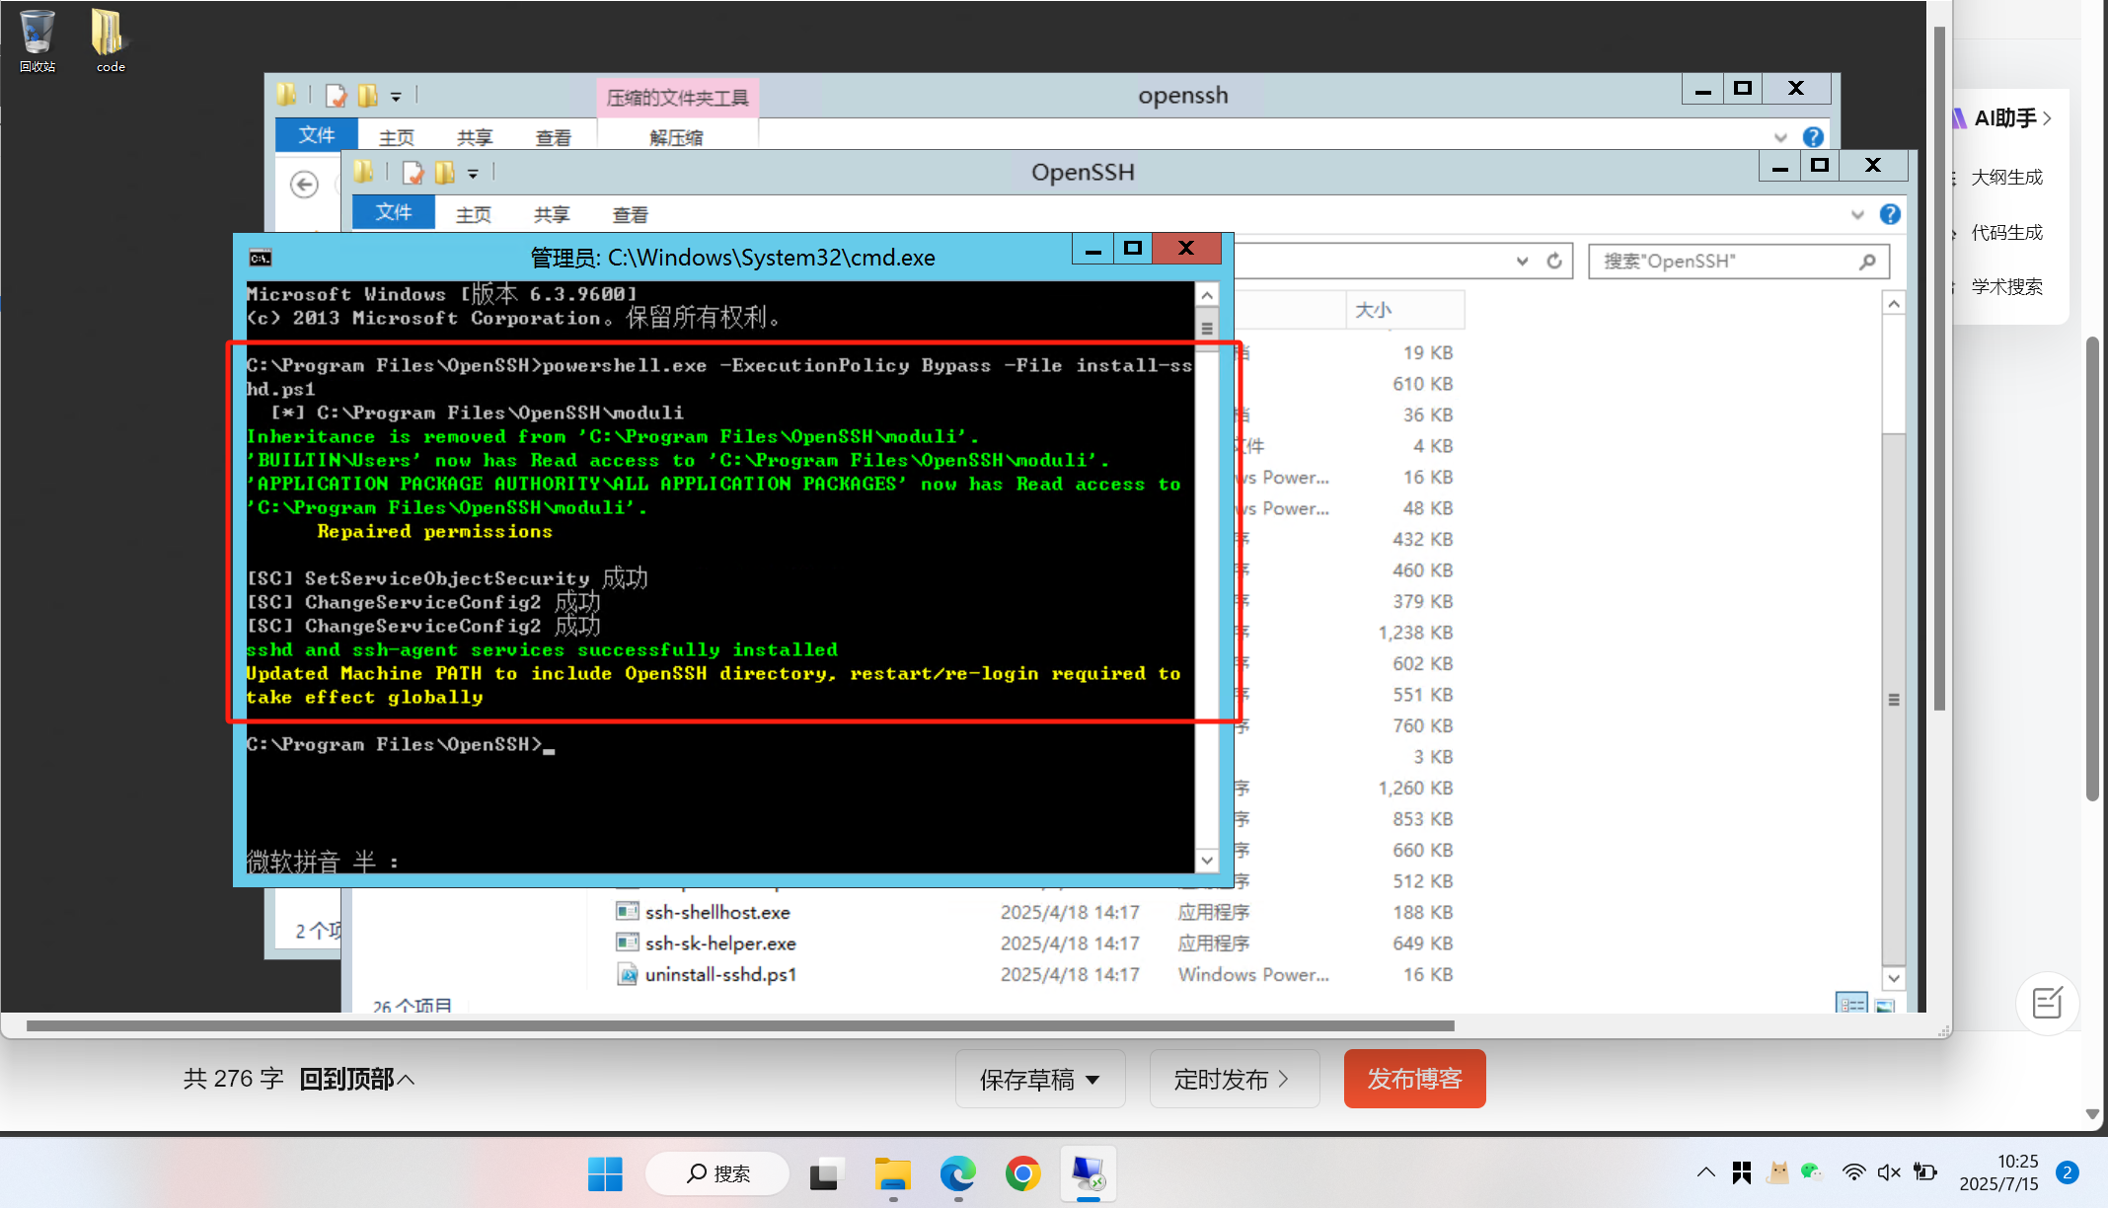
Task: Open the compose/edit floating icon near bottom right
Action: (x=2048, y=1003)
